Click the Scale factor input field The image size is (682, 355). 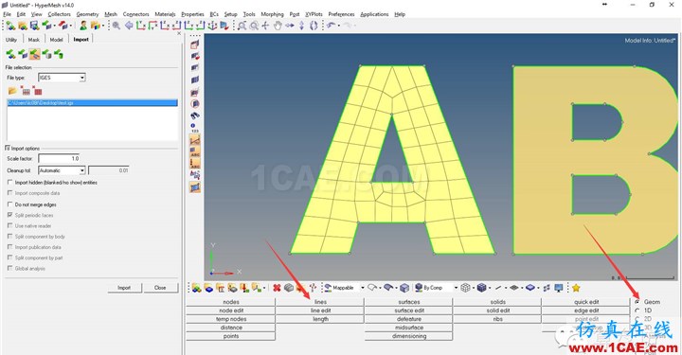point(59,159)
